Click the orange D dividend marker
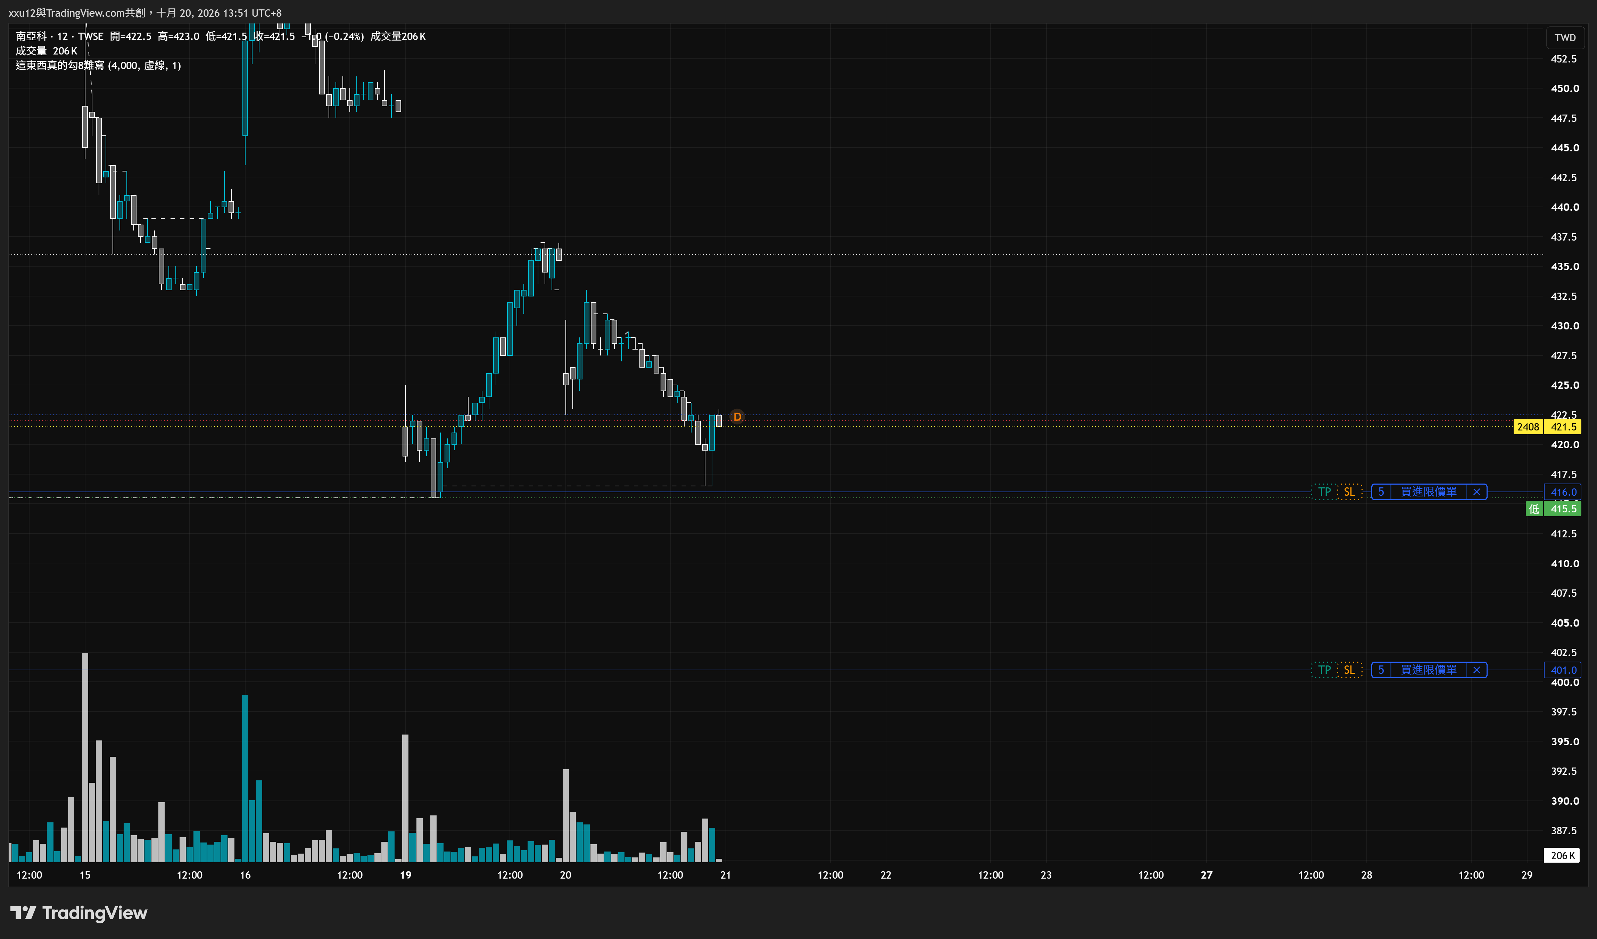 (736, 417)
